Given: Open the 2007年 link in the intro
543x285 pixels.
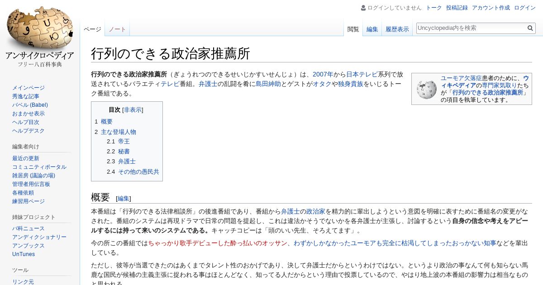Looking at the screenshot, I should [323, 75].
